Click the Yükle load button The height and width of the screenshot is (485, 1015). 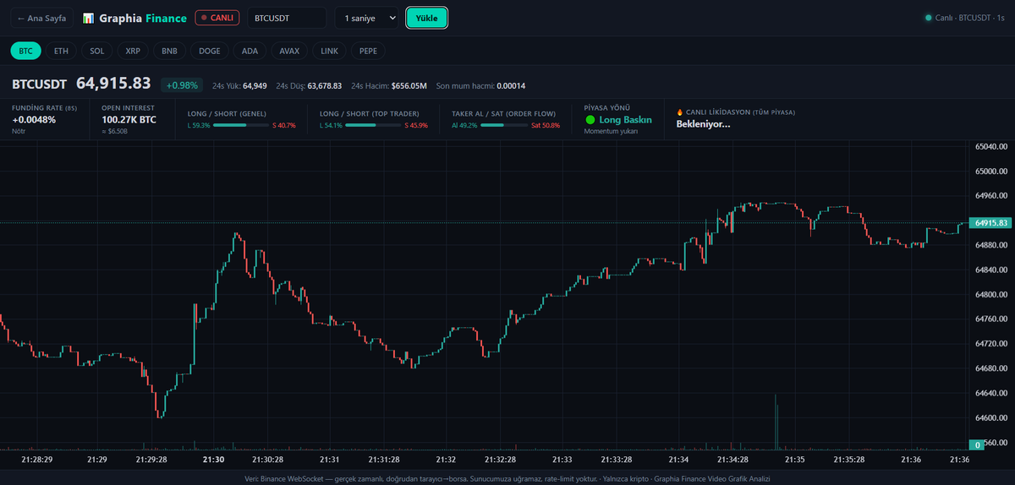(x=426, y=18)
